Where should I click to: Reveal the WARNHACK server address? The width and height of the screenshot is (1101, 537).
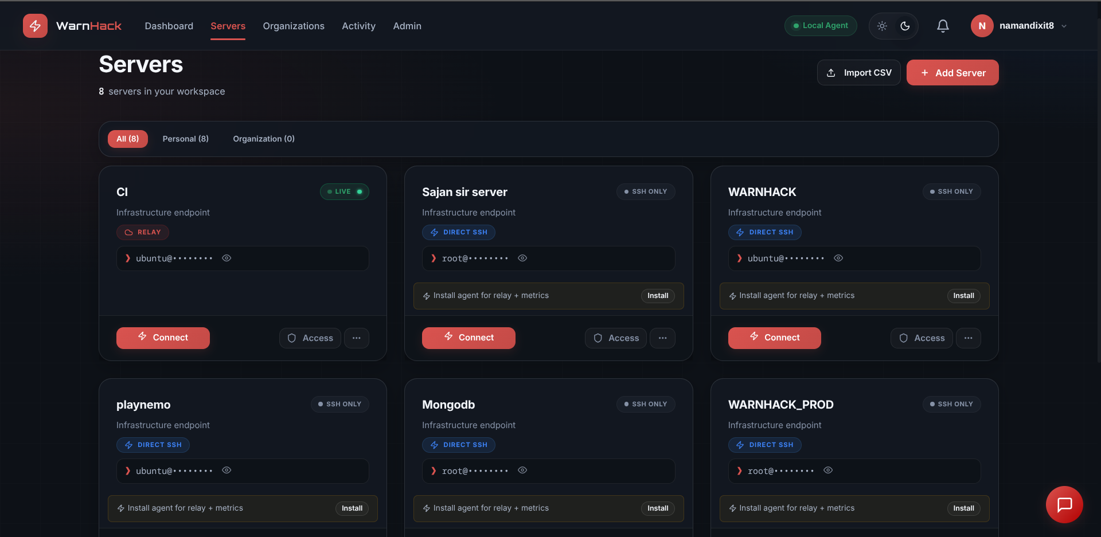[838, 258]
